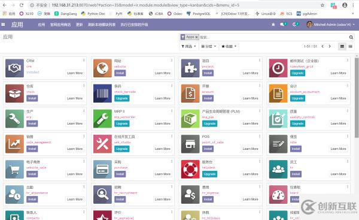Click the website_sale shopping cart icon
This screenshot has height=220, width=359.
(x=14, y=169)
